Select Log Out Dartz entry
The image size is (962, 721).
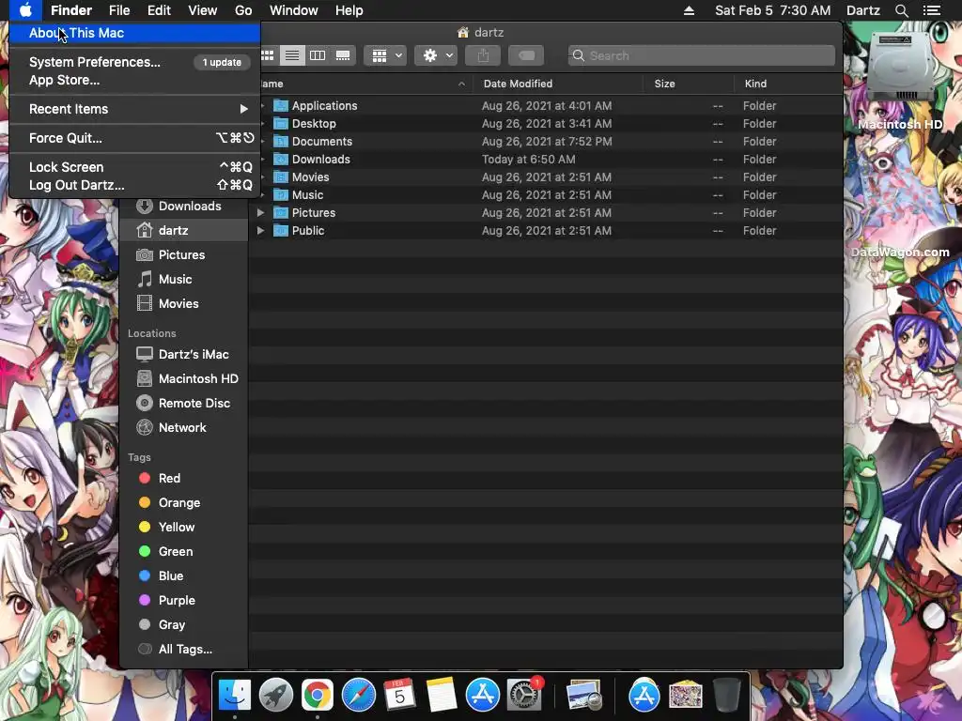pyautogui.click(x=134, y=185)
